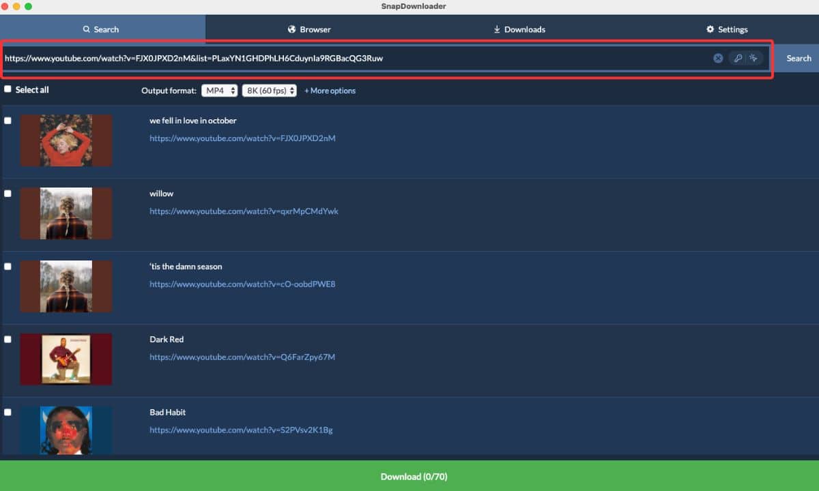819x491 pixels.
Task: Click the cursor-sparkle icon in the URL bar
Action: click(753, 58)
